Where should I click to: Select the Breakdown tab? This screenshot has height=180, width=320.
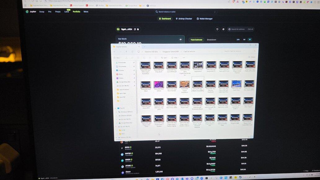point(211,40)
